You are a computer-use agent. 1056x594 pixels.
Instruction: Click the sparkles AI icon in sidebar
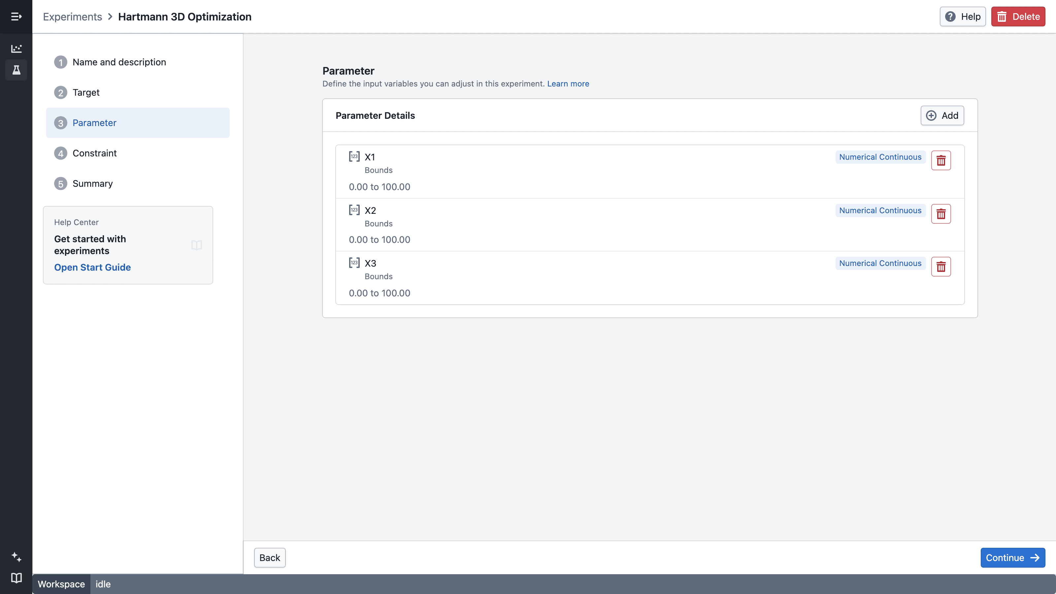tap(16, 557)
